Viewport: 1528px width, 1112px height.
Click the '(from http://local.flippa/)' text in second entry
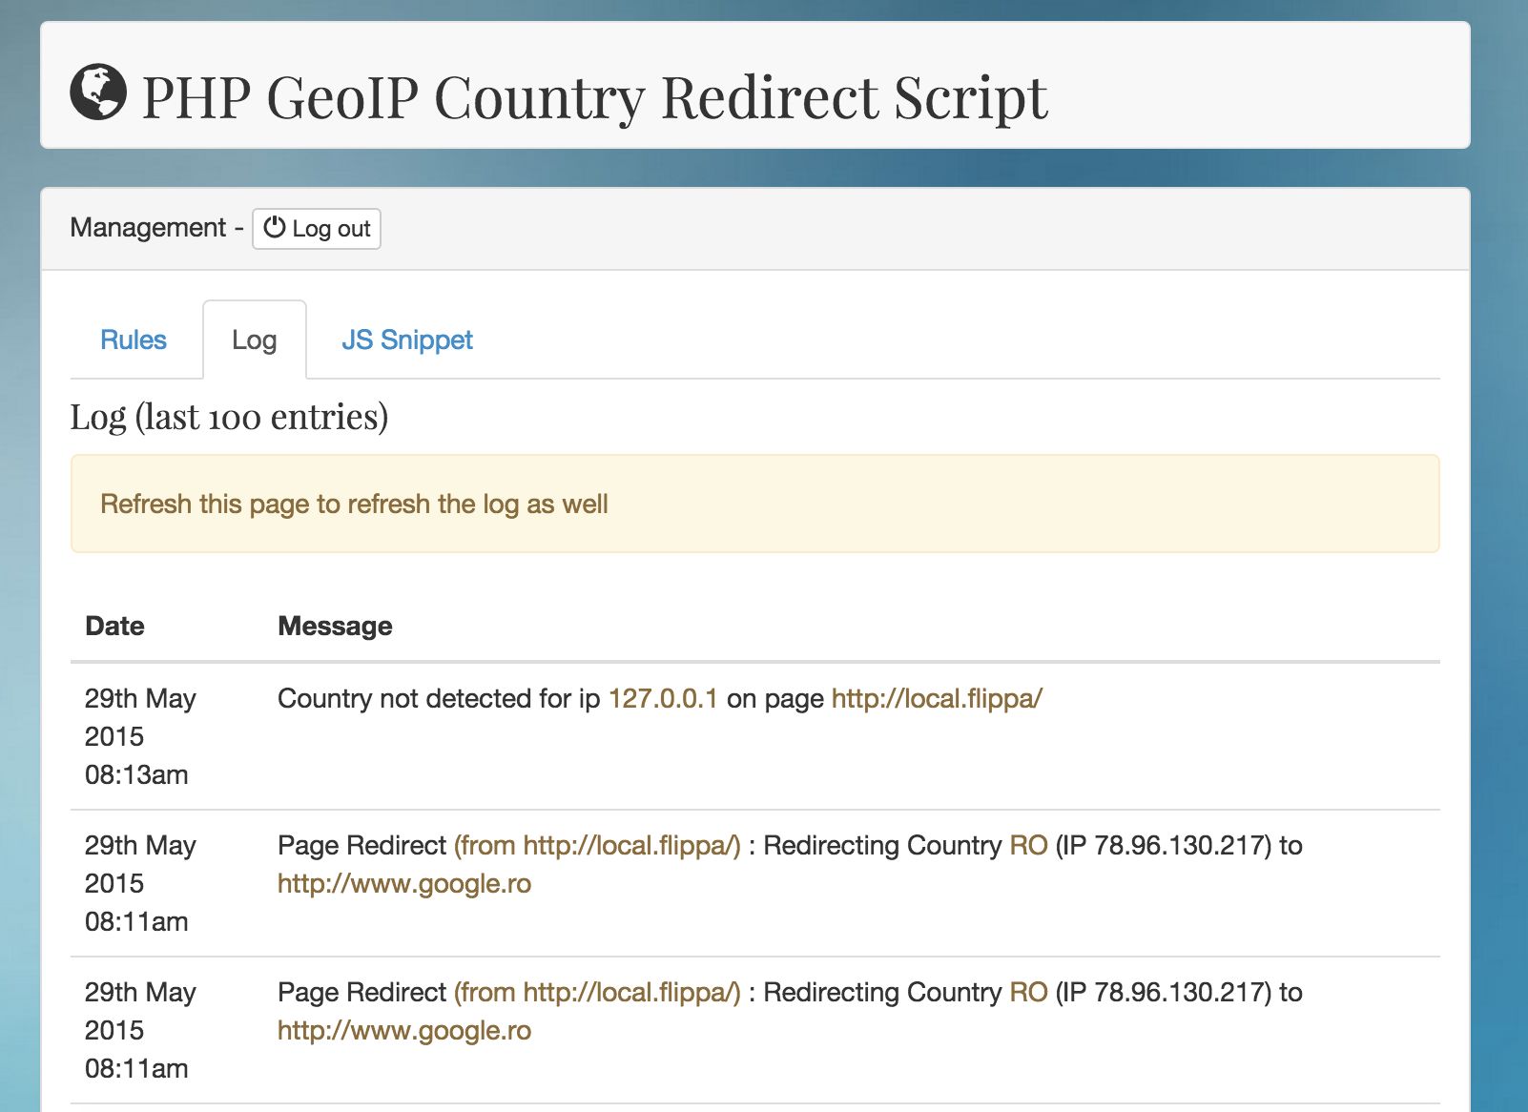(x=597, y=846)
